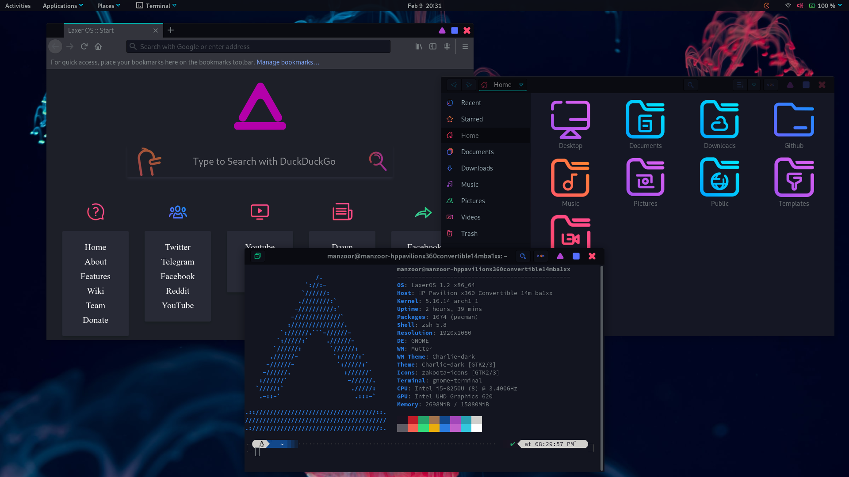This screenshot has height=477, width=849.
Task: Reload the page in the browser
Action: point(84,46)
